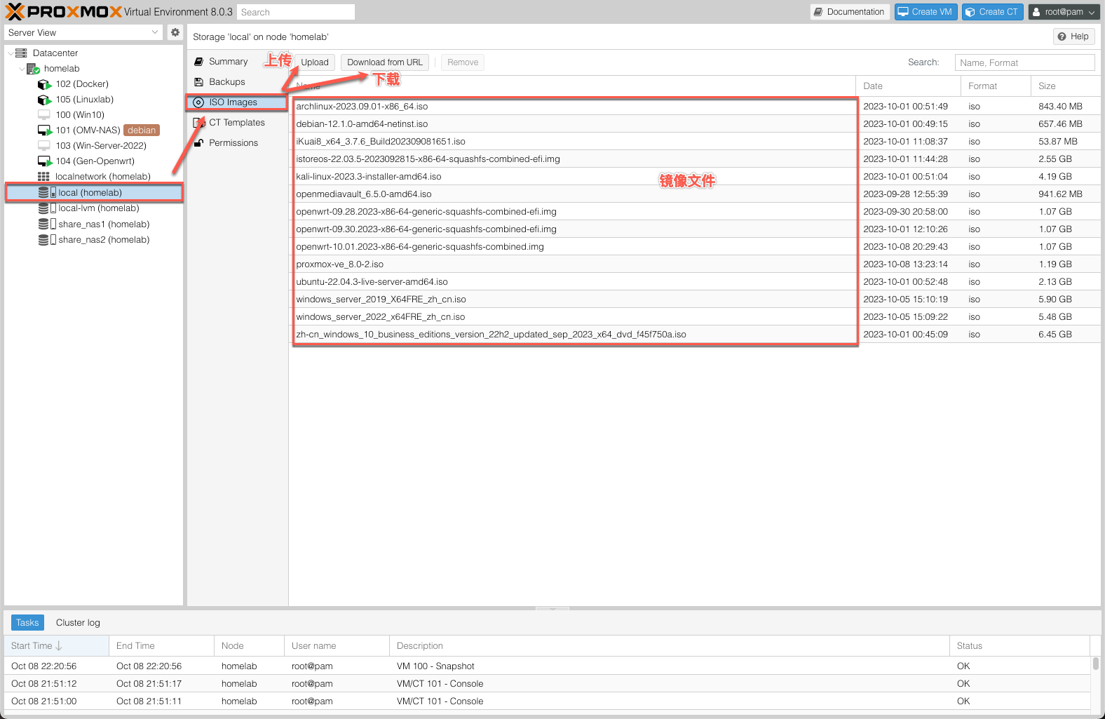Switch to the Cluster log tab

(x=78, y=623)
